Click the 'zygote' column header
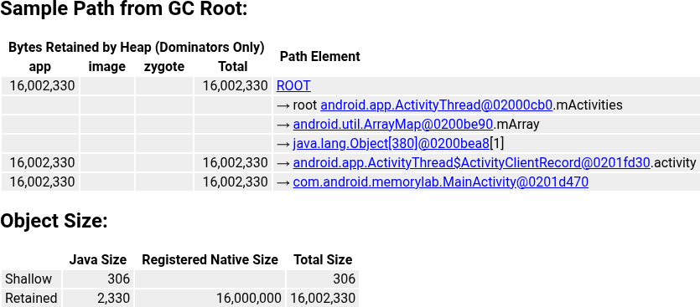The width and height of the screenshot is (700, 307). [164, 66]
